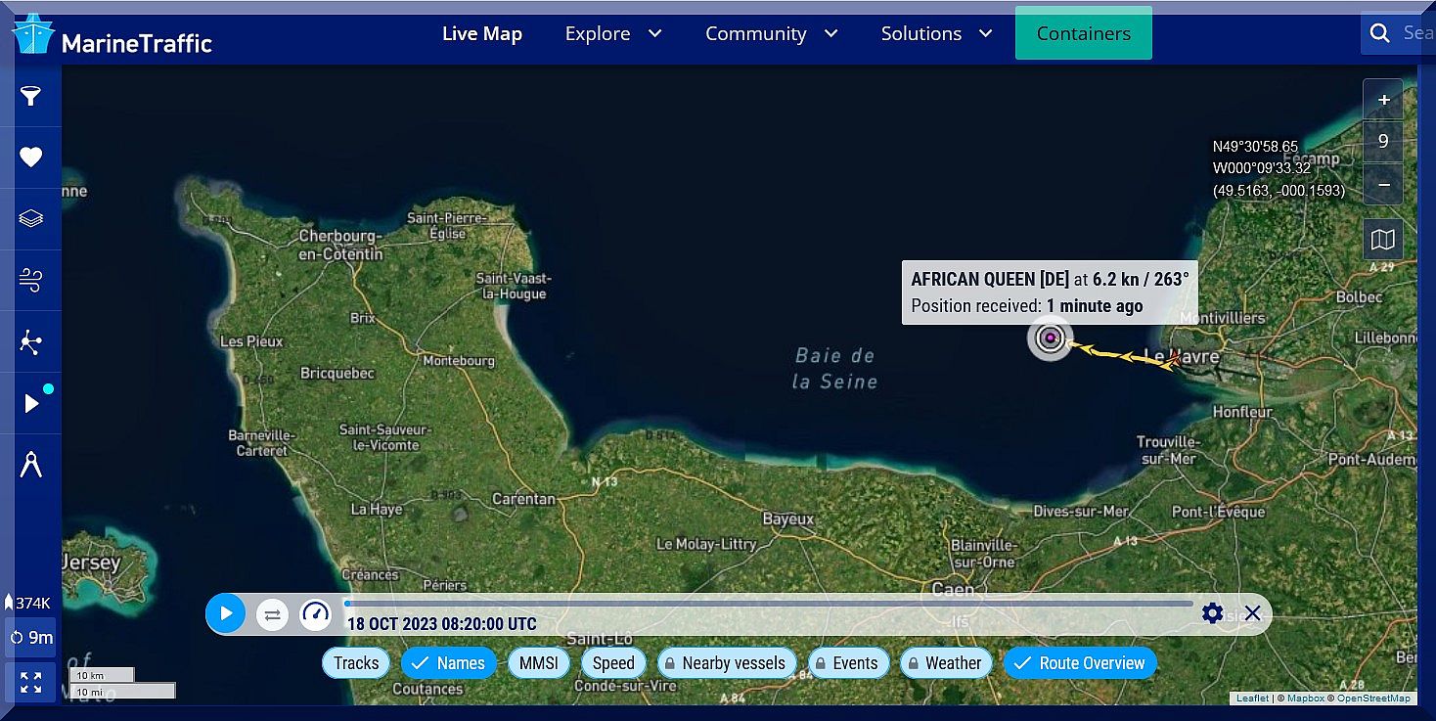Image resolution: width=1436 pixels, height=721 pixels.
Task: Enable the Tracks toggle
Action: point(356,663)
